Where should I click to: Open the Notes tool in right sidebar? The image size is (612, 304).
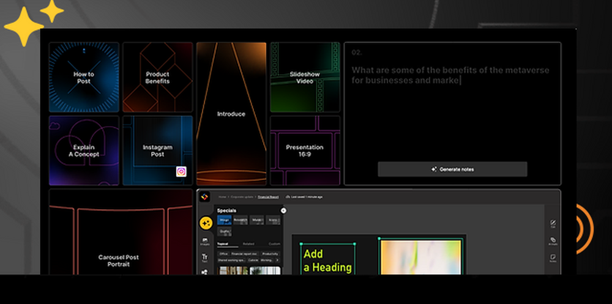[553, 258]
